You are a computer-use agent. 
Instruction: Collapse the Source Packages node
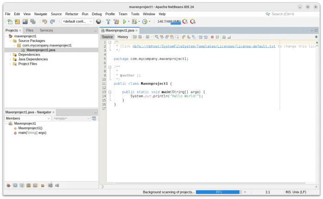click(10, 41)
